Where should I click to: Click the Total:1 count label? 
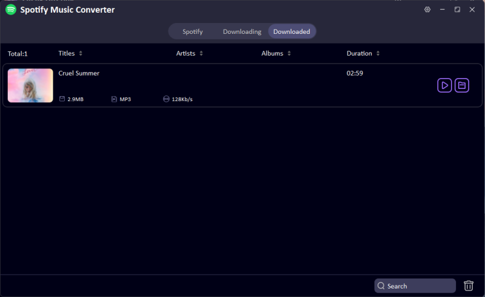18,54
